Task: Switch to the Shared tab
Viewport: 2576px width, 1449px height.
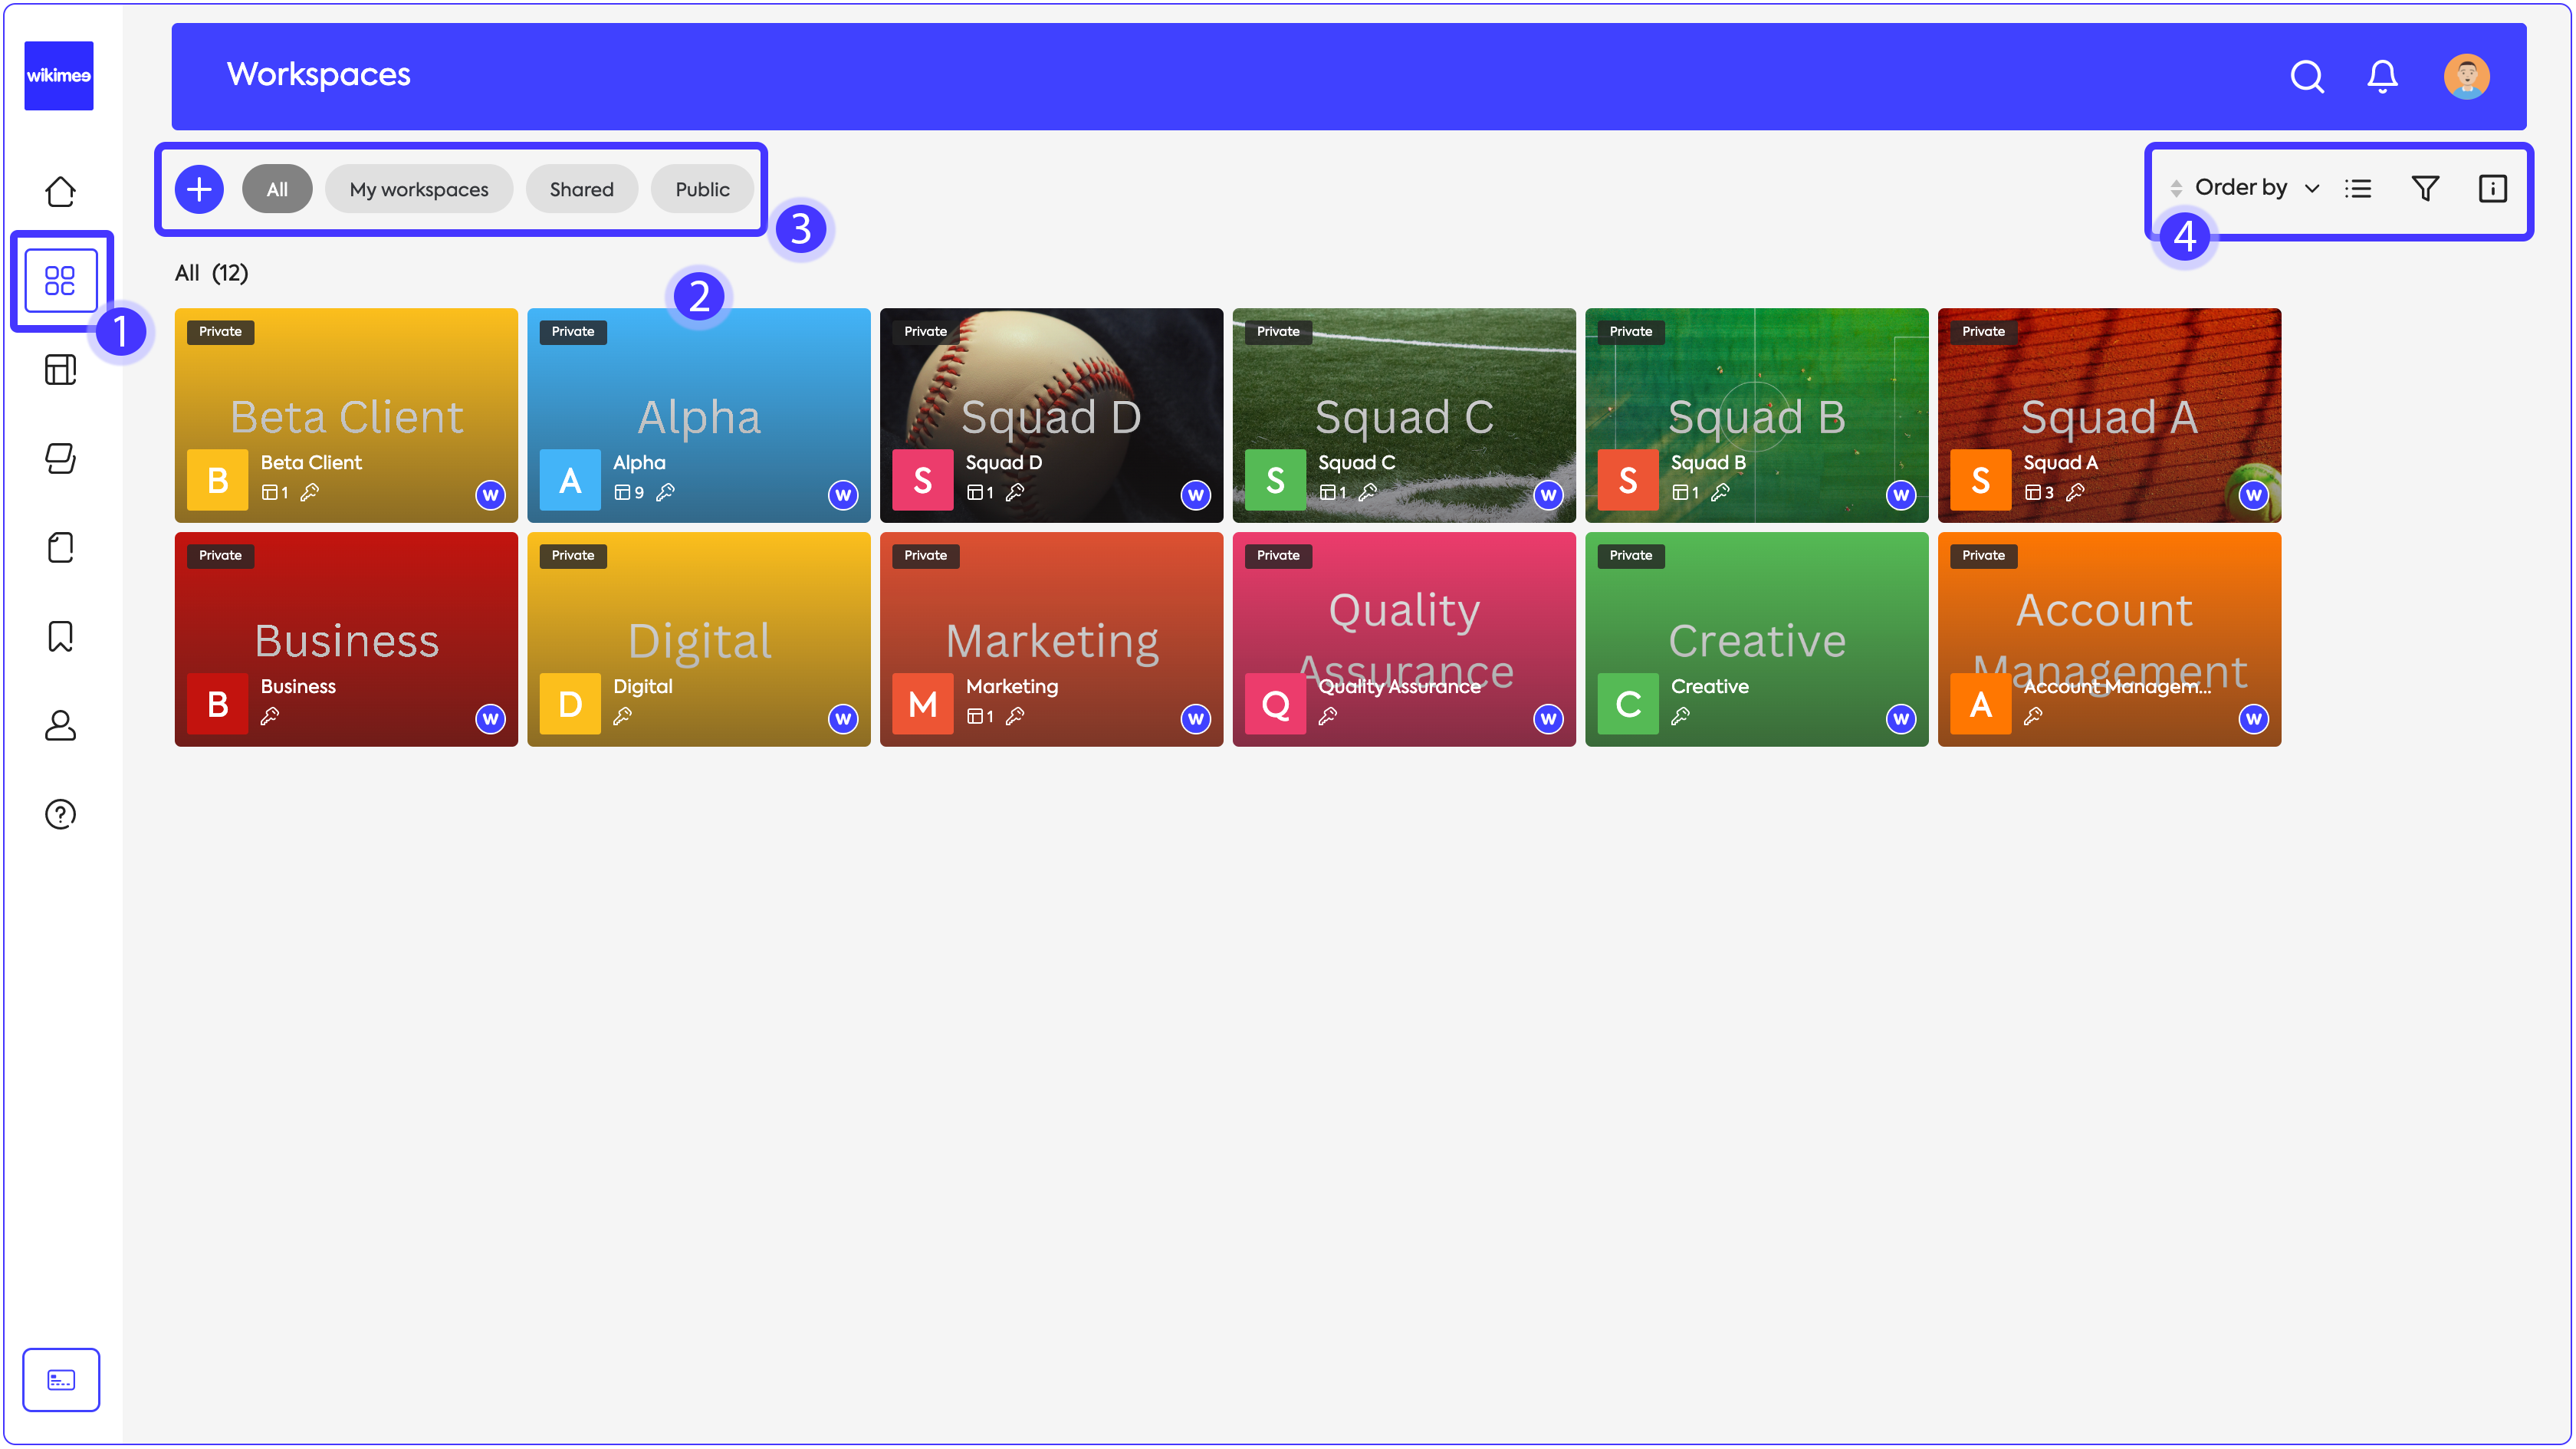Action: point(581,189)
